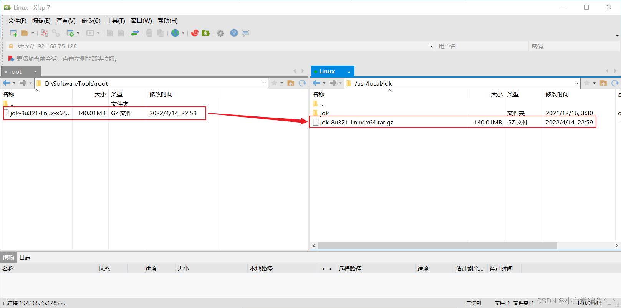This screenshot has width=621, height=308.
Task: Open the 查看(V) menu
Action: tap(66, 21)
